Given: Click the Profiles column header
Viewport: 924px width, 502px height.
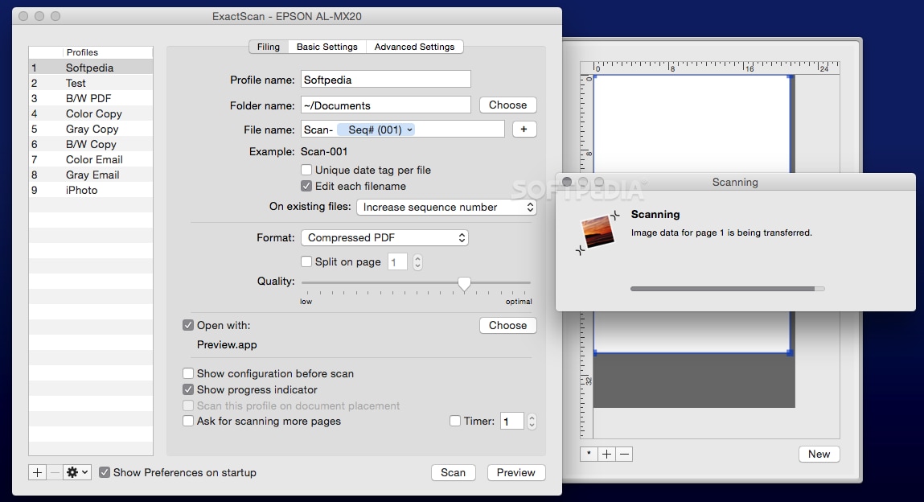Looking at the screenshot, I should coord(108,52).
